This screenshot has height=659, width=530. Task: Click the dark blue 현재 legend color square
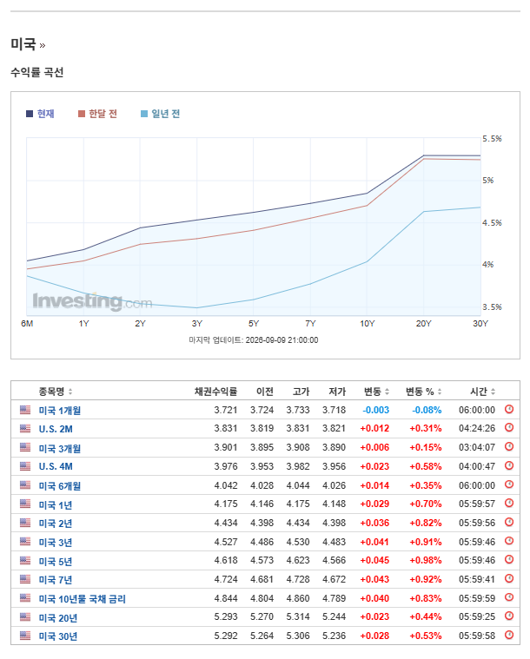coord(30,114)
